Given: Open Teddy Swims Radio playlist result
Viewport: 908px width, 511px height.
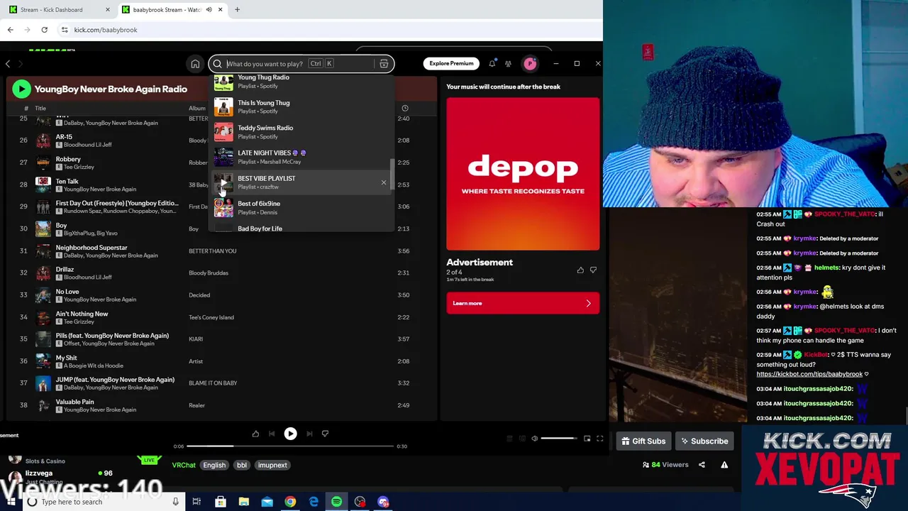Looking at the screenshot, I should coord(301,132).
